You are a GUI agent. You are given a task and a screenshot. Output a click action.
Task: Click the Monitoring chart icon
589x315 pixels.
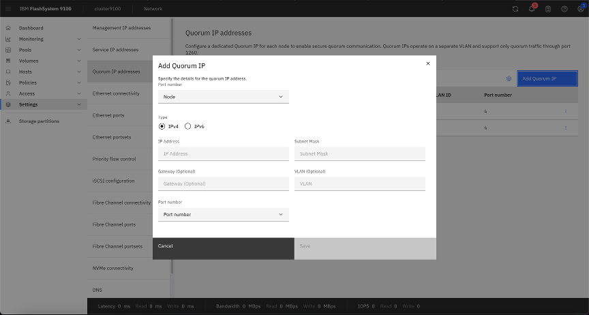[8, 39]
